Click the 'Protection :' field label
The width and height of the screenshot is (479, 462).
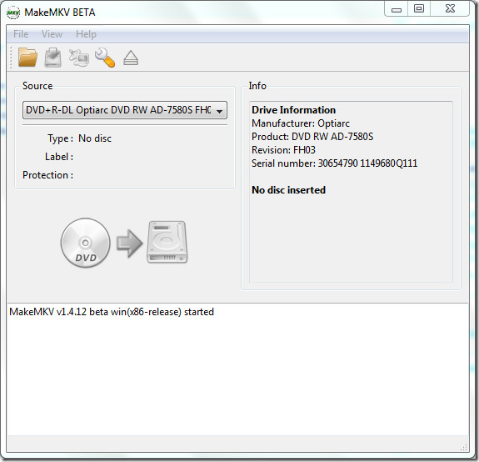point(48,175)
